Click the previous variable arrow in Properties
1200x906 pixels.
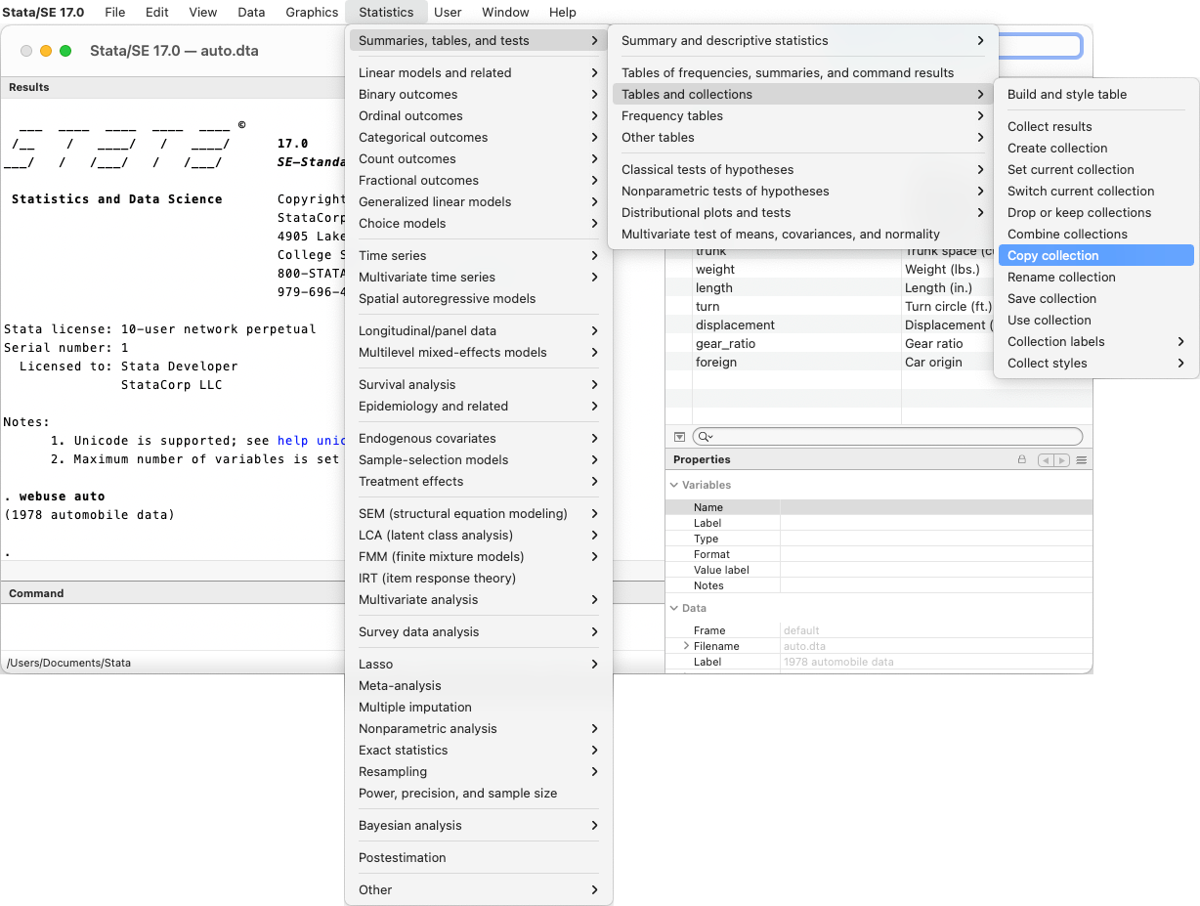tap(1047, 460)
